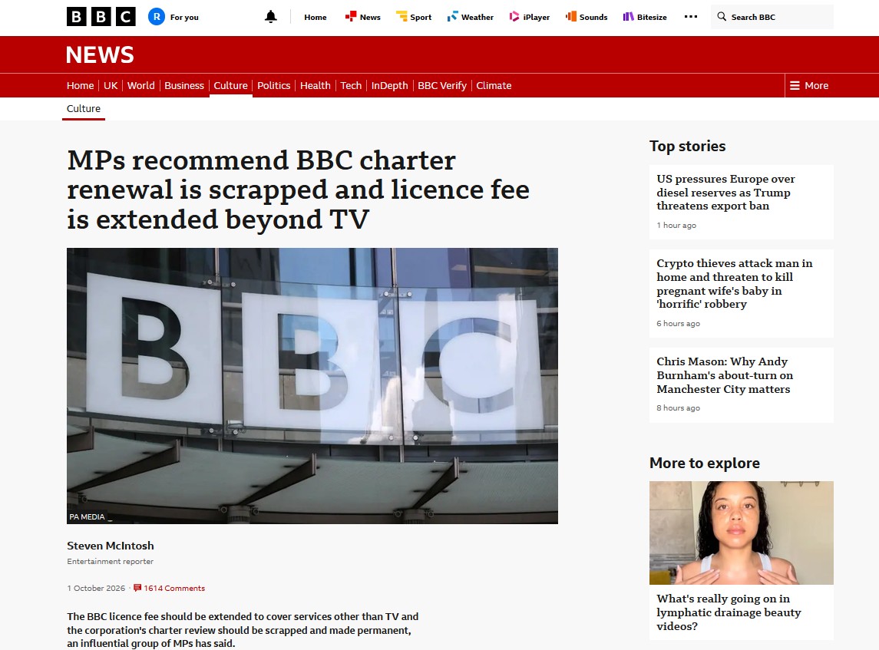Click the blue Weather icon
The image size is (879, 650).
(x=452, y=16)
